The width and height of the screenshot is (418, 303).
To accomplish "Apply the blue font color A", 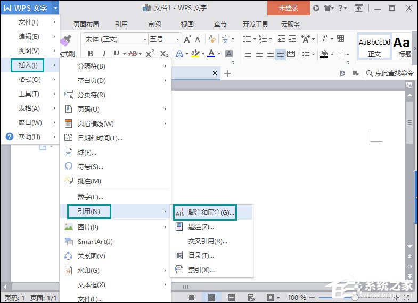I will (211, 54).
